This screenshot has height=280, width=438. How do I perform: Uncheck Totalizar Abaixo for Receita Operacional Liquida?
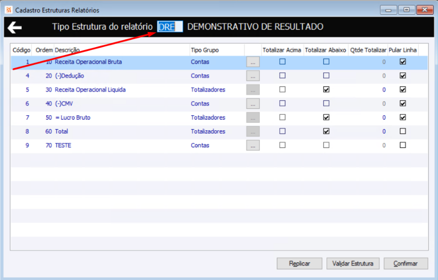326,89
